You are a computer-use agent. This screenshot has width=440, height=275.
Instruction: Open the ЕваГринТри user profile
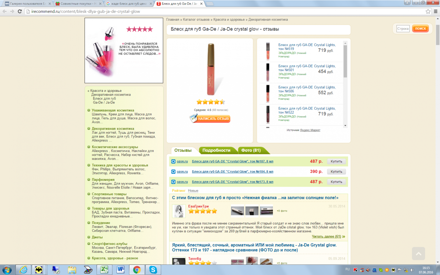[199, 206]
